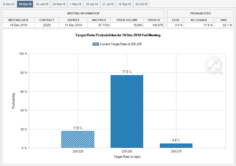Click the 225-250 x-axis label
Screen dimensions: 236x166
[x=127, y=151]
